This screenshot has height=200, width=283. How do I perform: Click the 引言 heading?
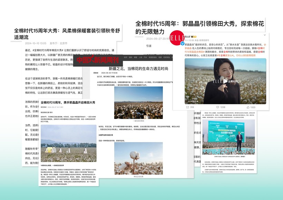149,46
